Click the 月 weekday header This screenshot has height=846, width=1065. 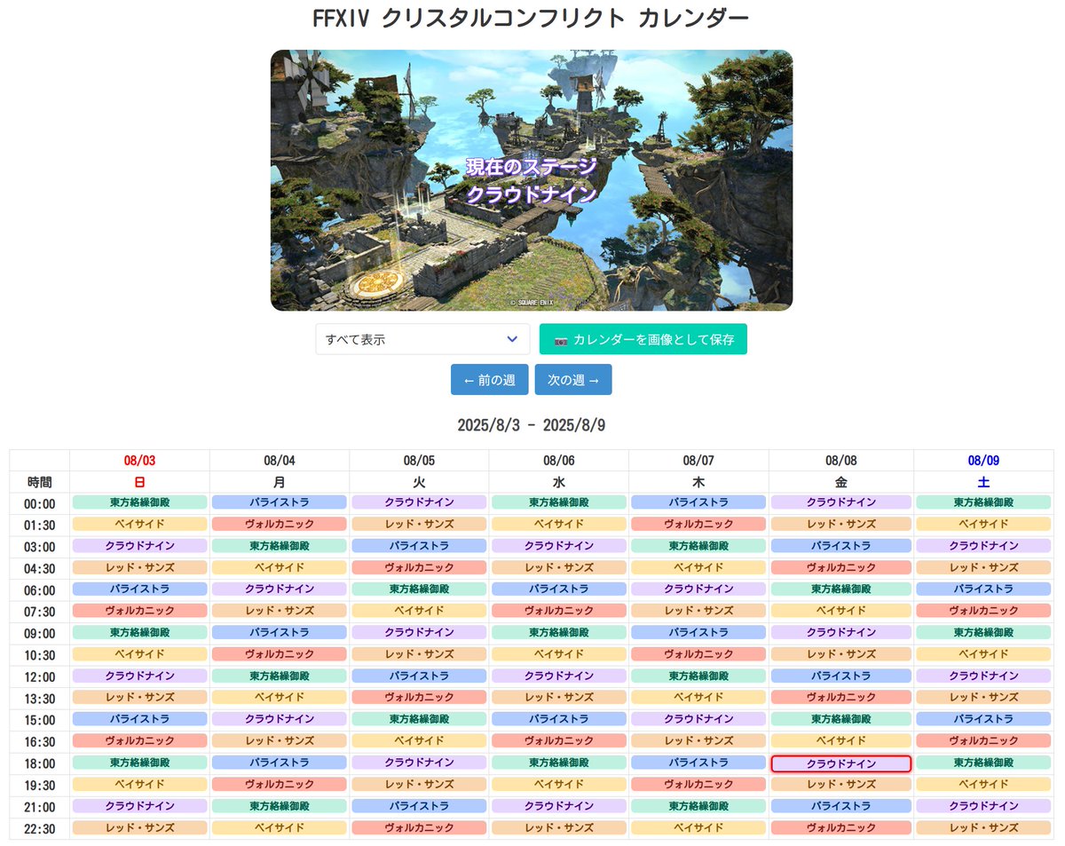(280, 482)
